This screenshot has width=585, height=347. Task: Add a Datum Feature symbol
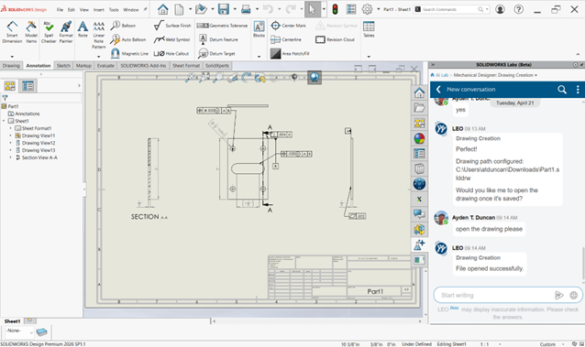click(x=218, y=39)
